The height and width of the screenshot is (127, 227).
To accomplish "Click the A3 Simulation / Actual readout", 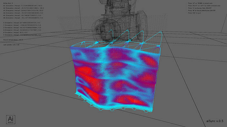I will pyautogui.click(x=23, y=11).
